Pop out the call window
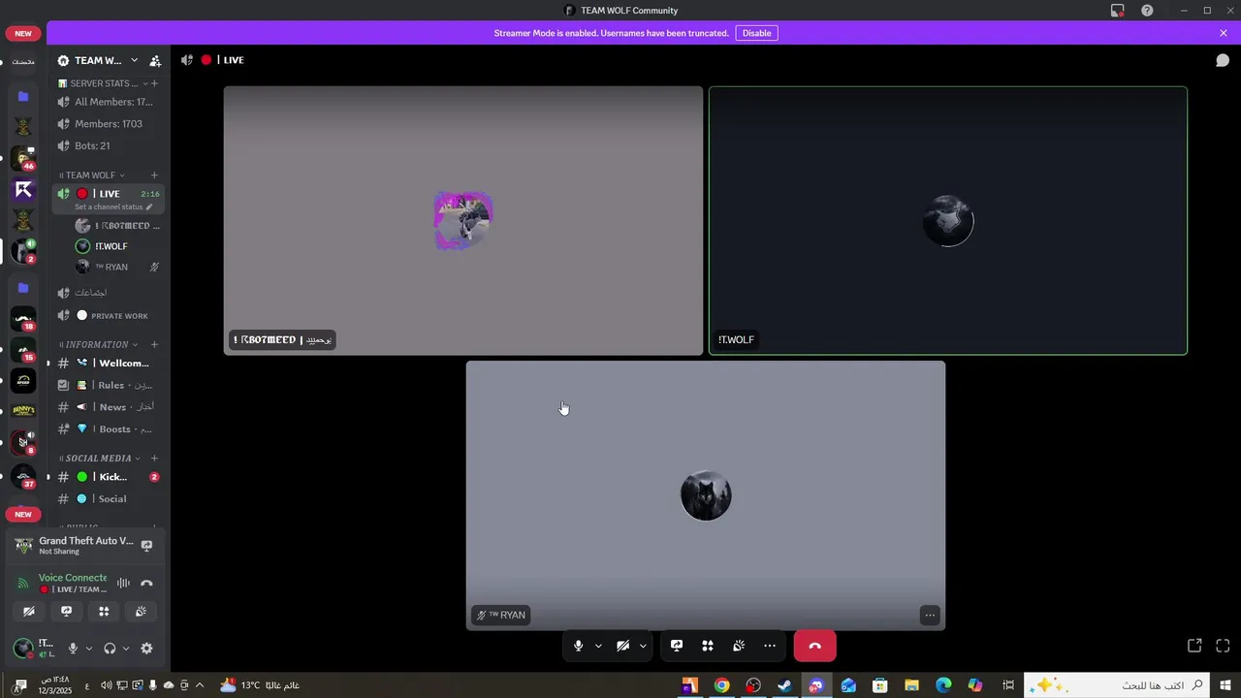 (1194, 646)
